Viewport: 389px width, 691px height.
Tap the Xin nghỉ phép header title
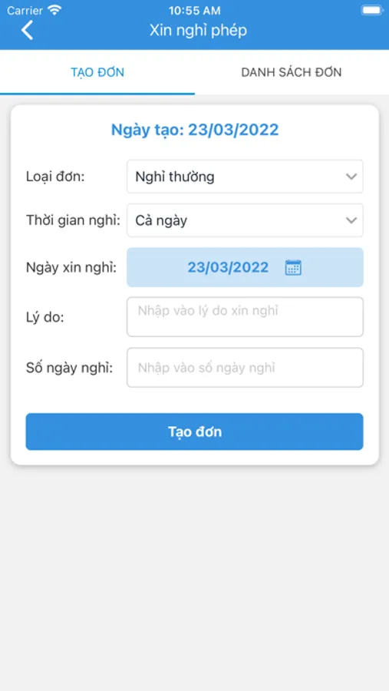198,31
